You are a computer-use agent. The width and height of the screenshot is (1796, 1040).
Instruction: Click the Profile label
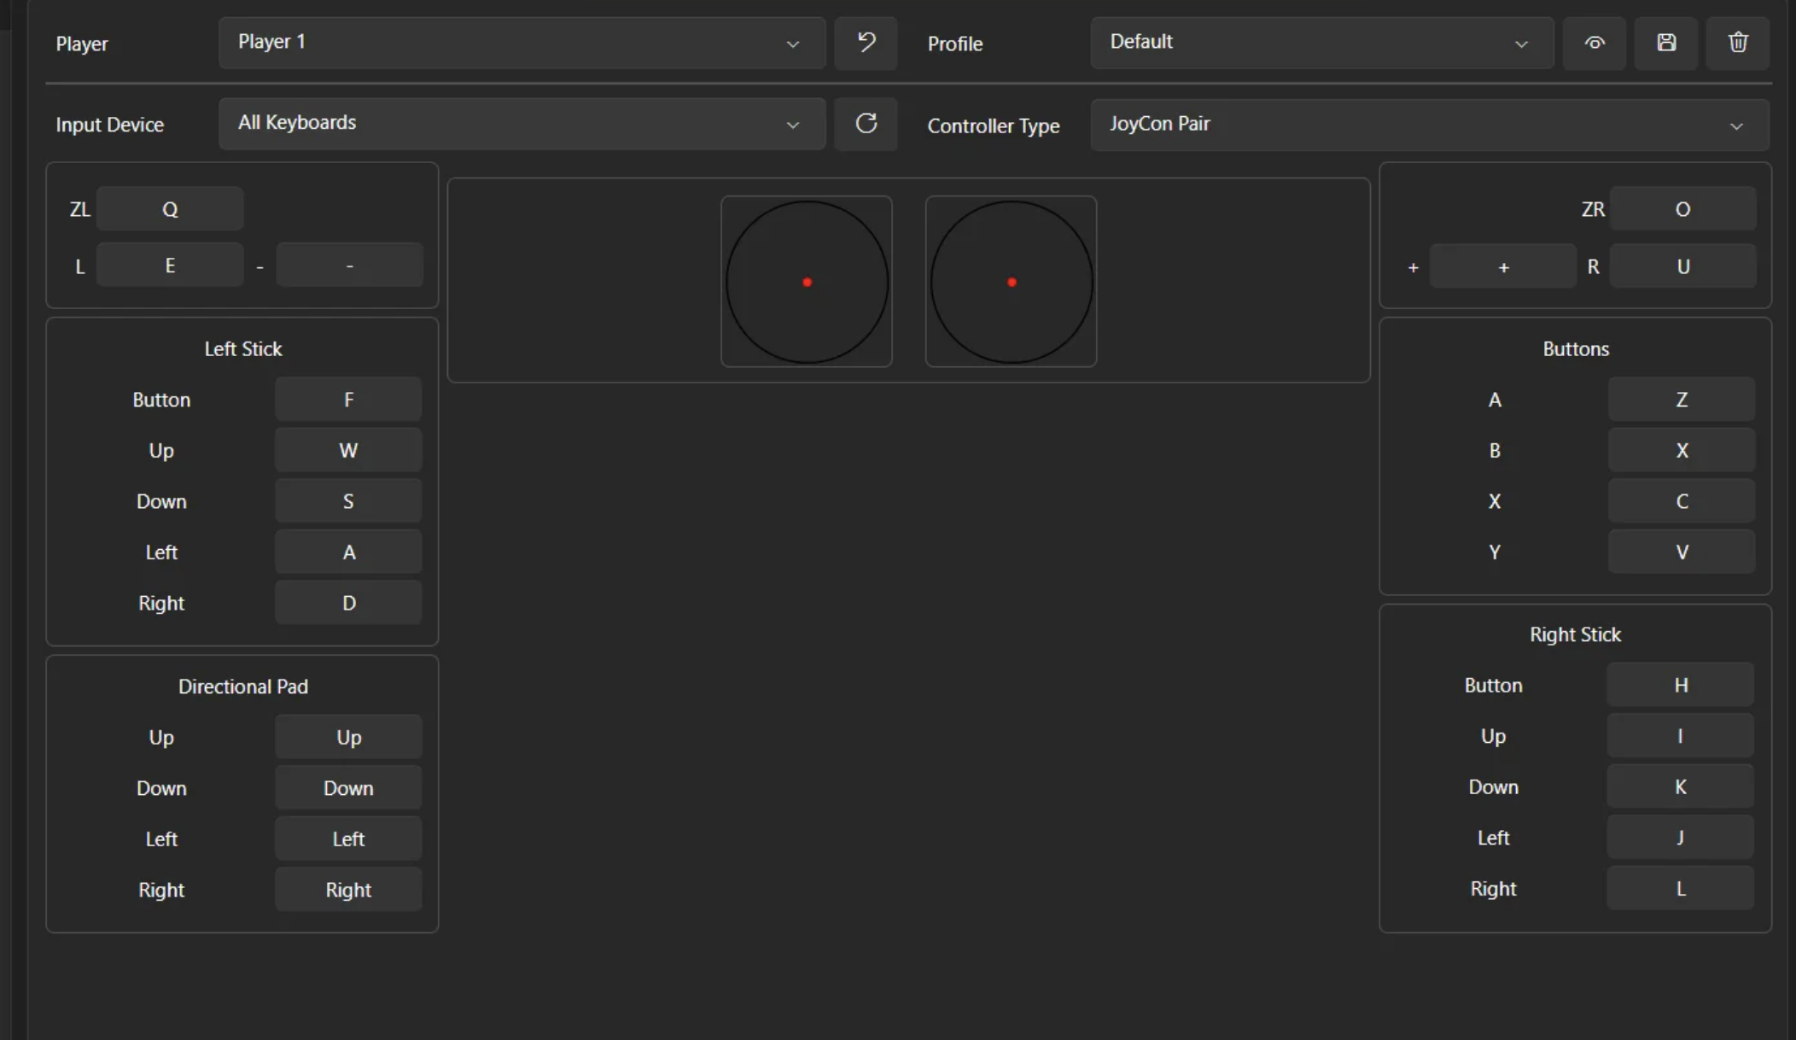pos(955,44)
